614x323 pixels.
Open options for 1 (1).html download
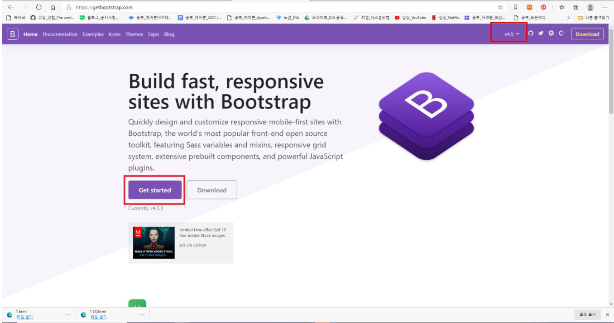pos(142,315)
